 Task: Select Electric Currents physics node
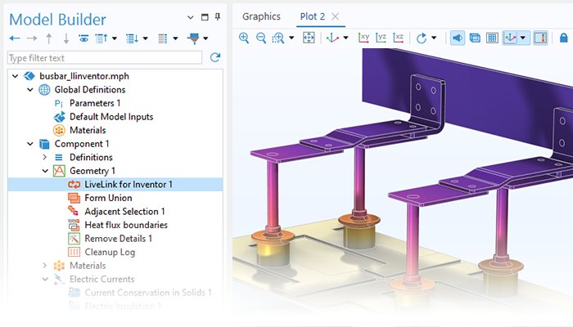click(x=102, y=280)
